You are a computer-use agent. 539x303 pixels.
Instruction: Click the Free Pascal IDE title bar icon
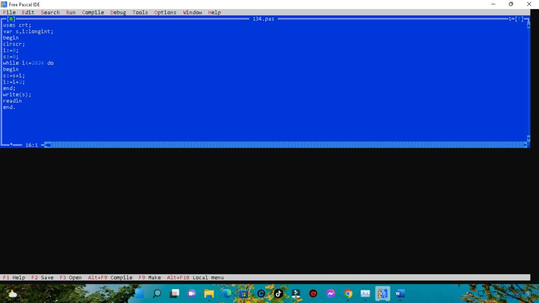click(x=4, y=4)
